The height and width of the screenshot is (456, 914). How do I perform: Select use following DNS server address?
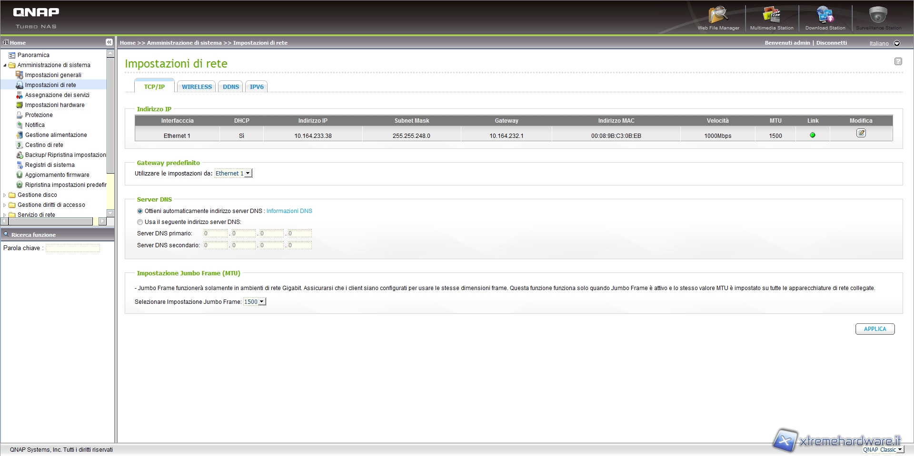[x=140, y=222]
